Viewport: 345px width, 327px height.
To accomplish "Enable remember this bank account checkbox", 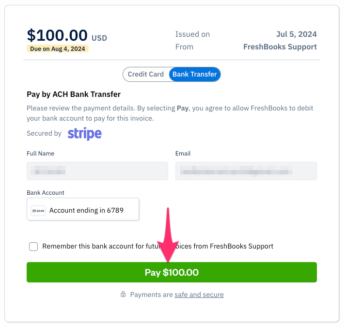I will coord(33,247).
